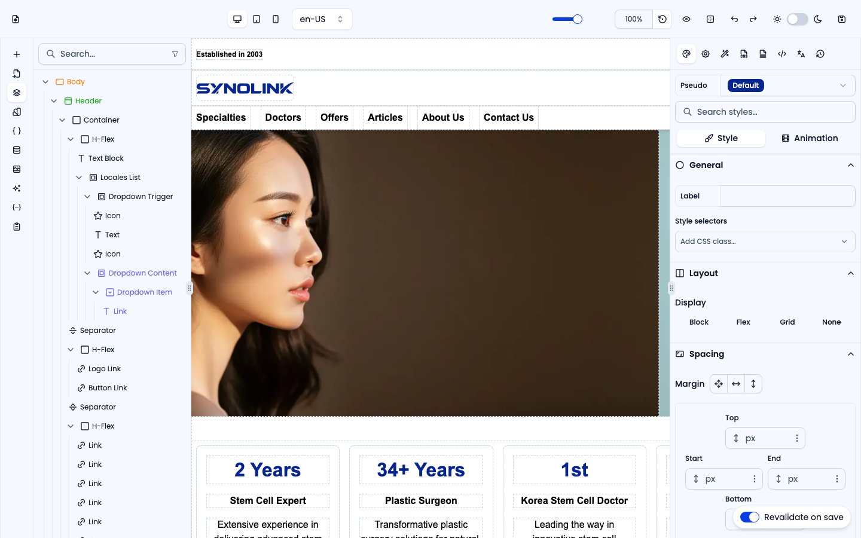Open the database icon in left sidebar
This screenshot has height=538, width=861.
17,150
